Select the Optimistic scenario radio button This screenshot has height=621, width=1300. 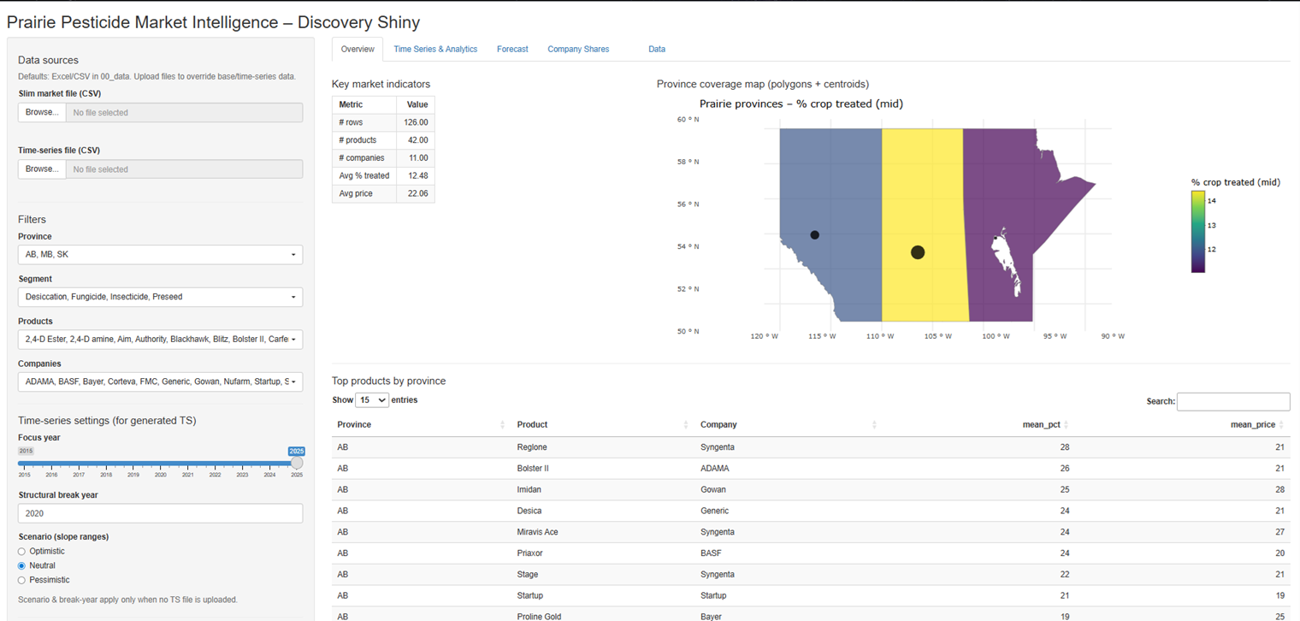[22, 552]
